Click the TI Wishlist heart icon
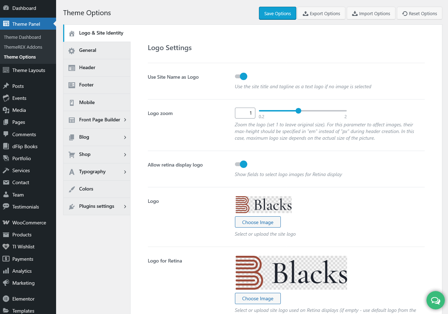The image size is (448, 314). click(x=6, y=247)
